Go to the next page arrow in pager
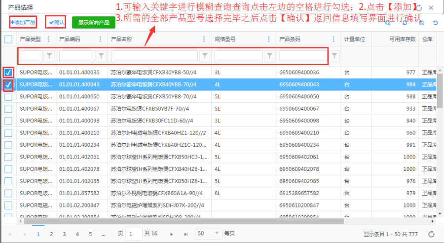 172,234
